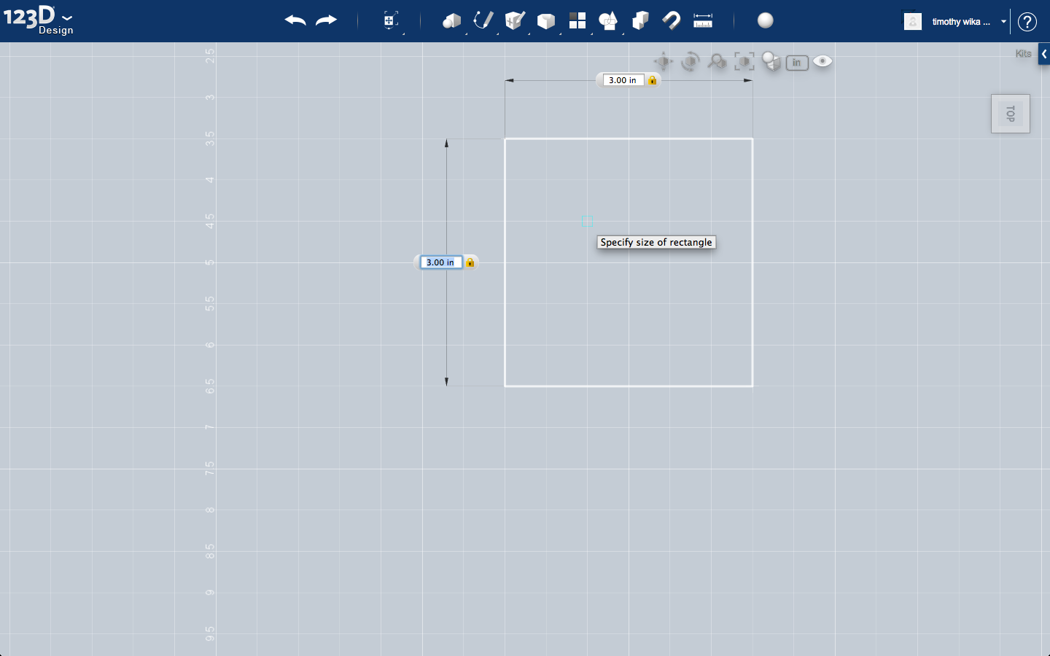Toggle the lock beside the height dimension
This screenshot has height=656, width=1050.
(470, 262)
